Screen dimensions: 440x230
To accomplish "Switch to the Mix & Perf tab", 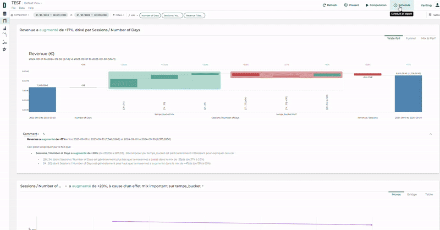I will (x=428, y=39).
